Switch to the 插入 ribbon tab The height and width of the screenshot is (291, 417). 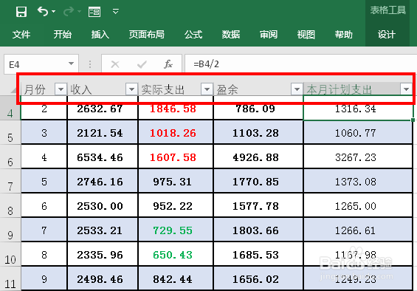[100, 35]
